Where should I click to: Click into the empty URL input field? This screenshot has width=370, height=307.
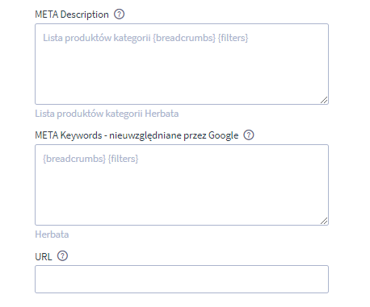182,279
